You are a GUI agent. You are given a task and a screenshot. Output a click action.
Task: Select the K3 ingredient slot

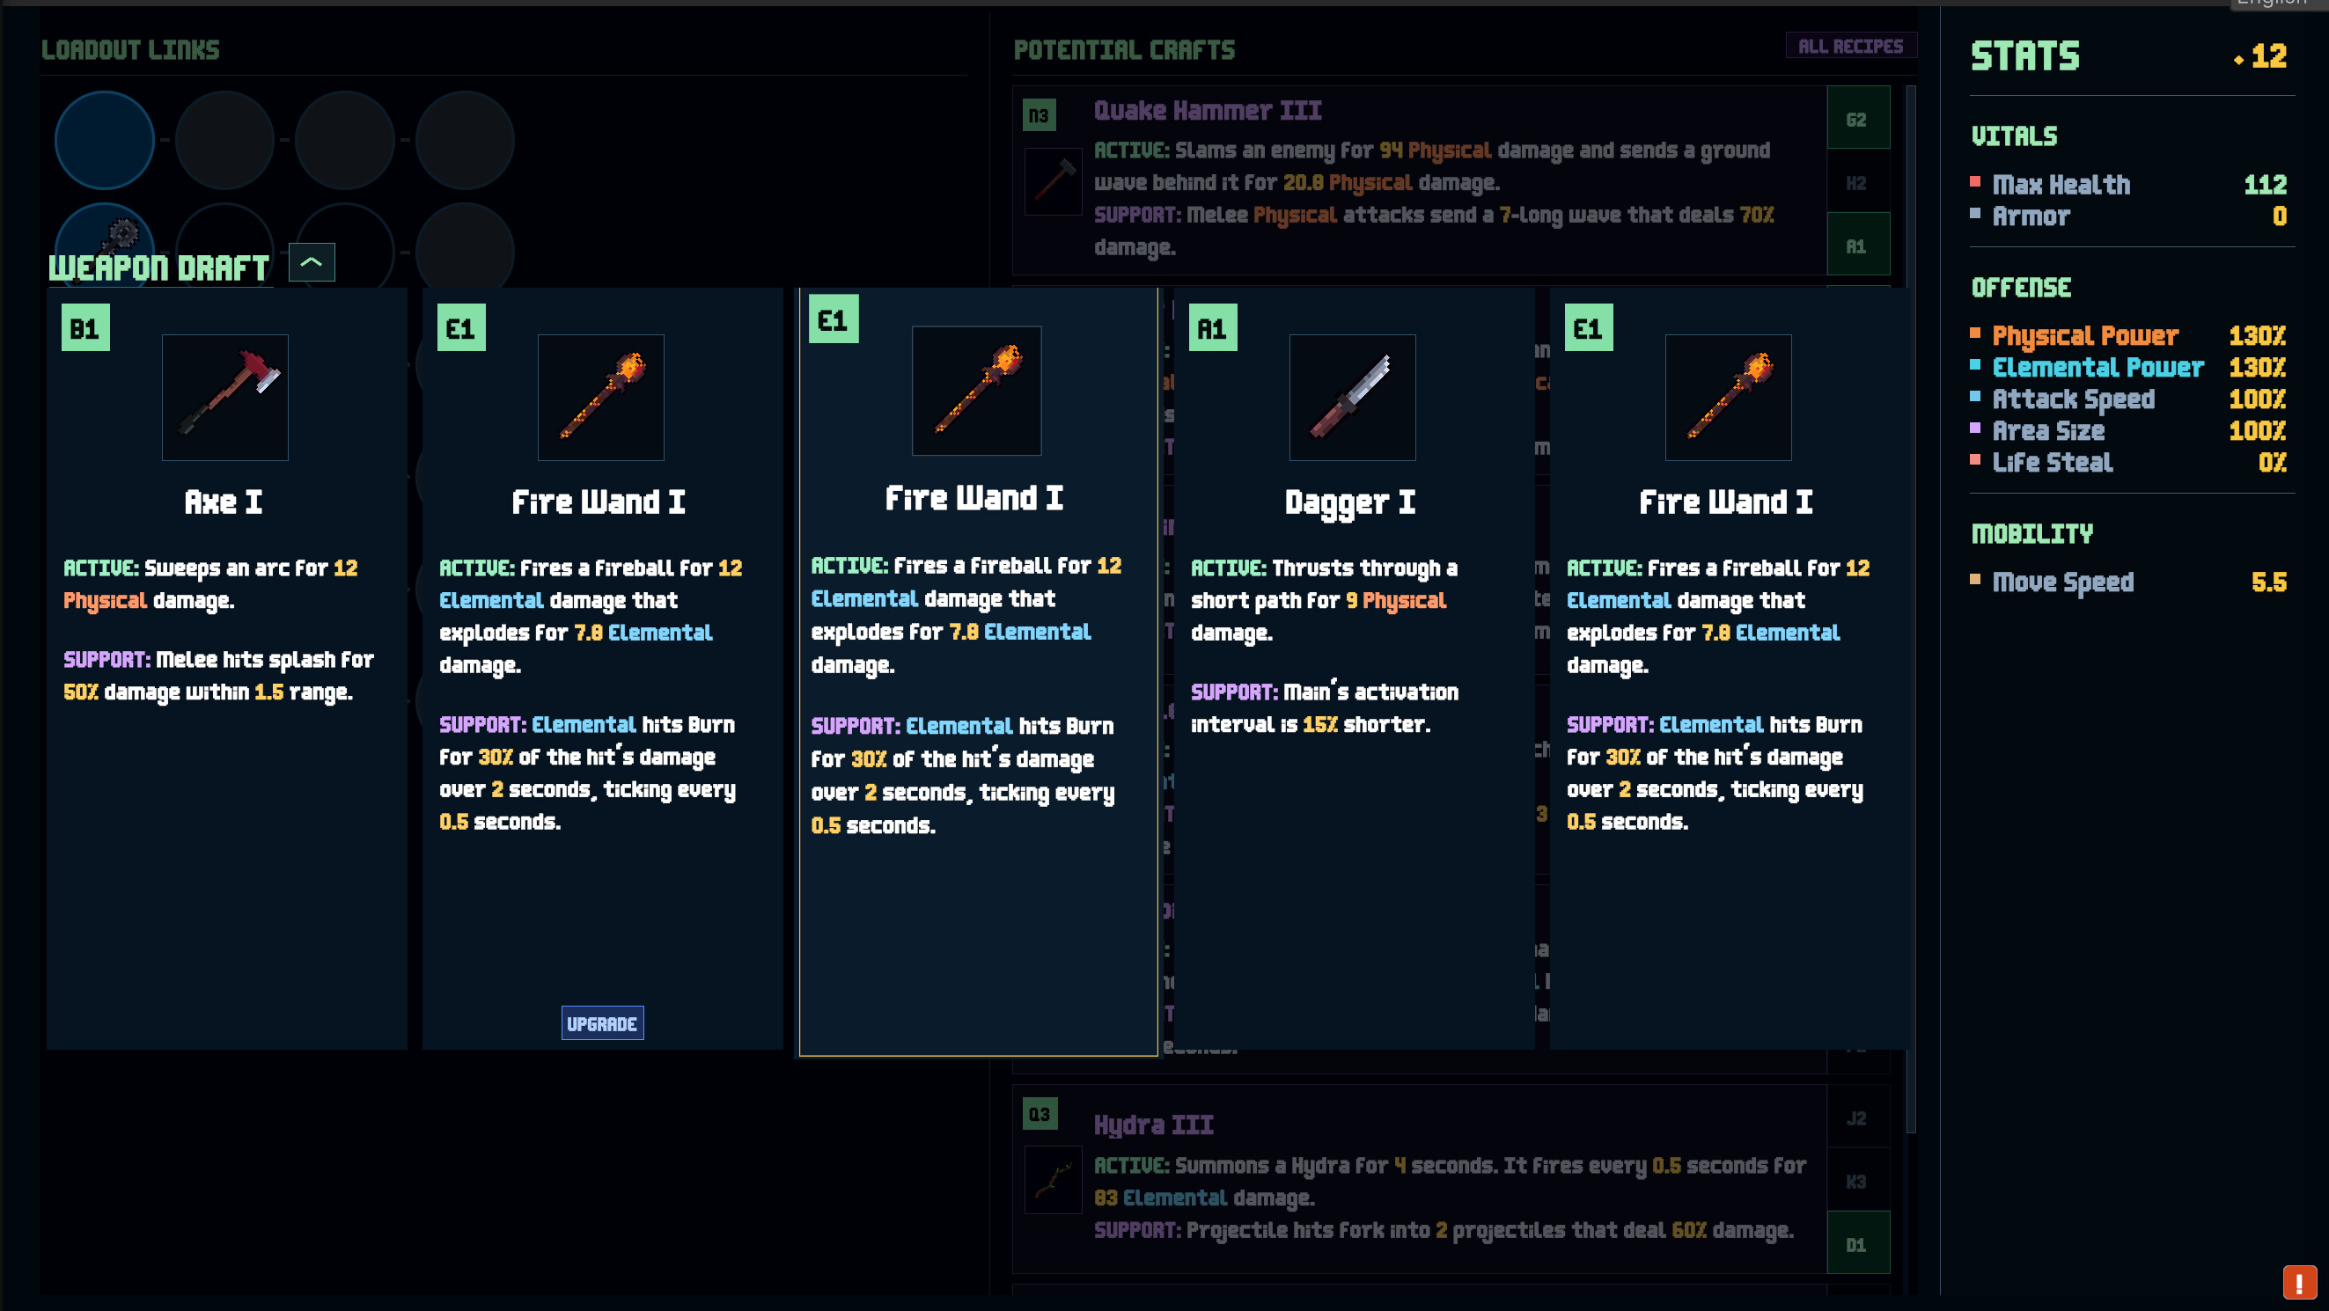[x=1857, y=1180]
